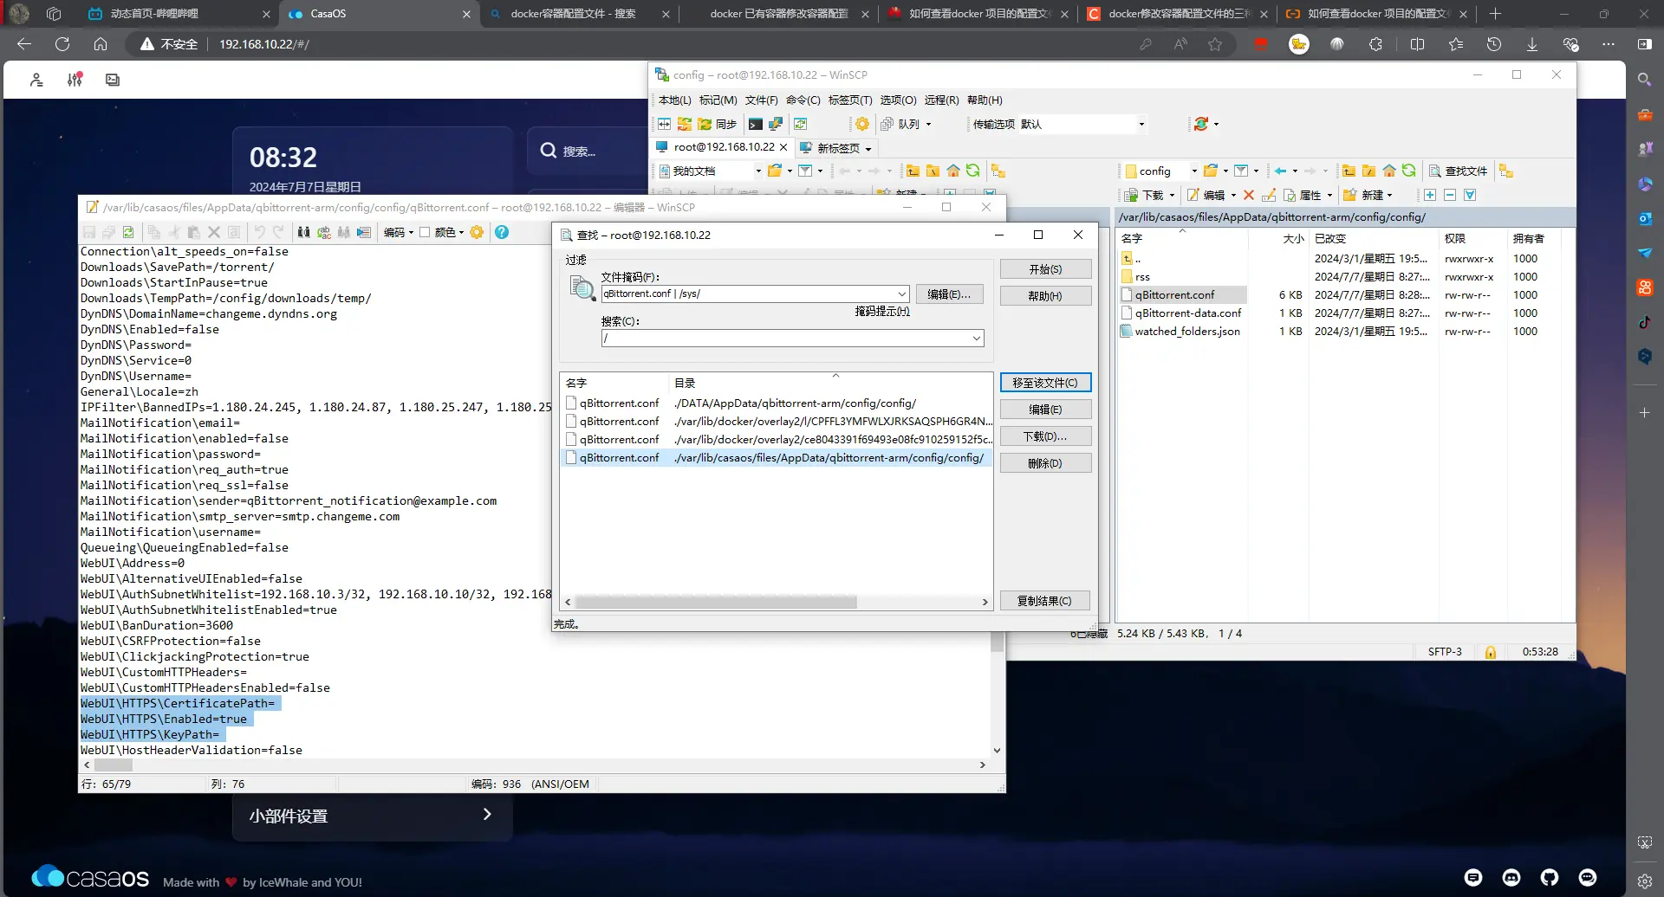1664x897 pixels.
Task: Open editor help question mark icon
Action: [502, 232]
